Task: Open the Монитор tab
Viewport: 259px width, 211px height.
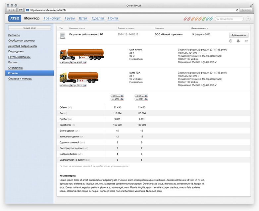Action: tap(32, 18)
